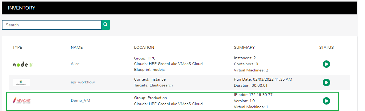
Task: Click the green search magnifier button
Action: point(106,25)
